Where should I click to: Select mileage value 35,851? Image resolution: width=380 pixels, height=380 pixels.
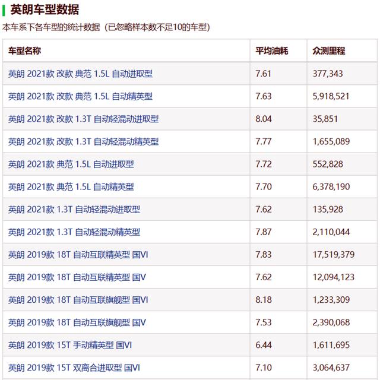point(325,119)
